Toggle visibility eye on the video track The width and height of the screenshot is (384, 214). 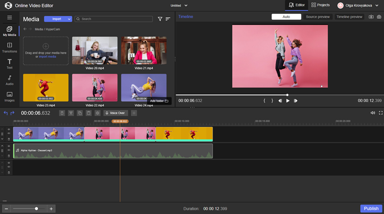9,129
